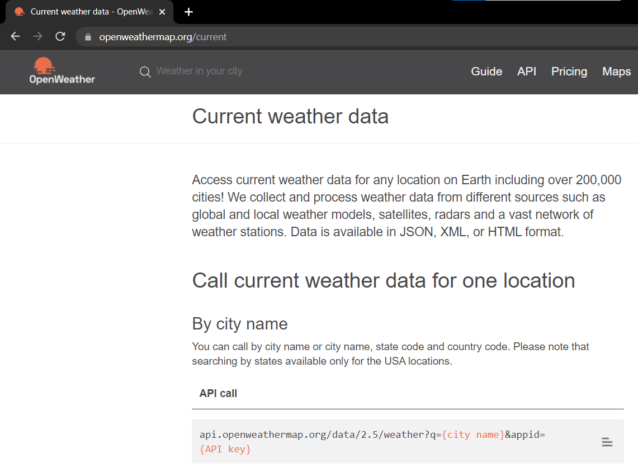Viewport: 638px width, 473px height.
Task: Open a new browser tab
Action: (x=189, y=12)
